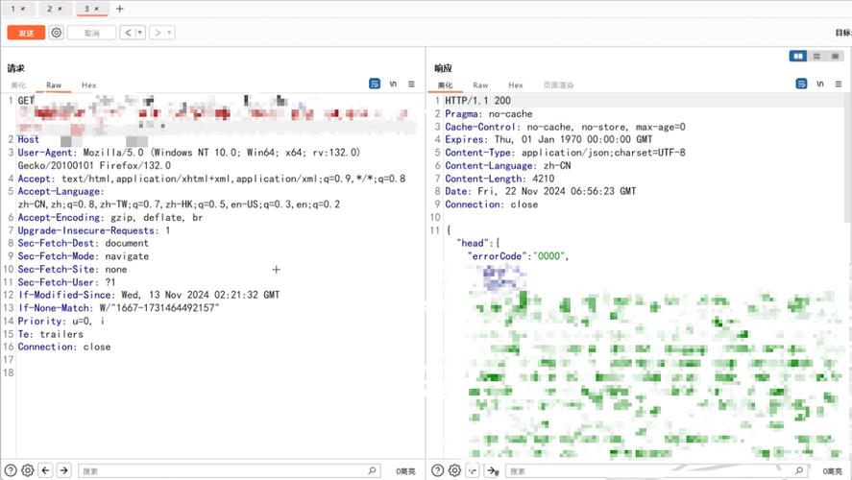The width and height of the screenshot is (852, 480).
Task: Jump to previous search match in request
Action: tap(46, 470)
